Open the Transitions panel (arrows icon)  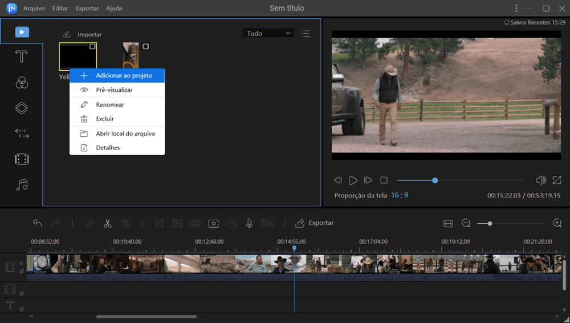pos(22,134)
